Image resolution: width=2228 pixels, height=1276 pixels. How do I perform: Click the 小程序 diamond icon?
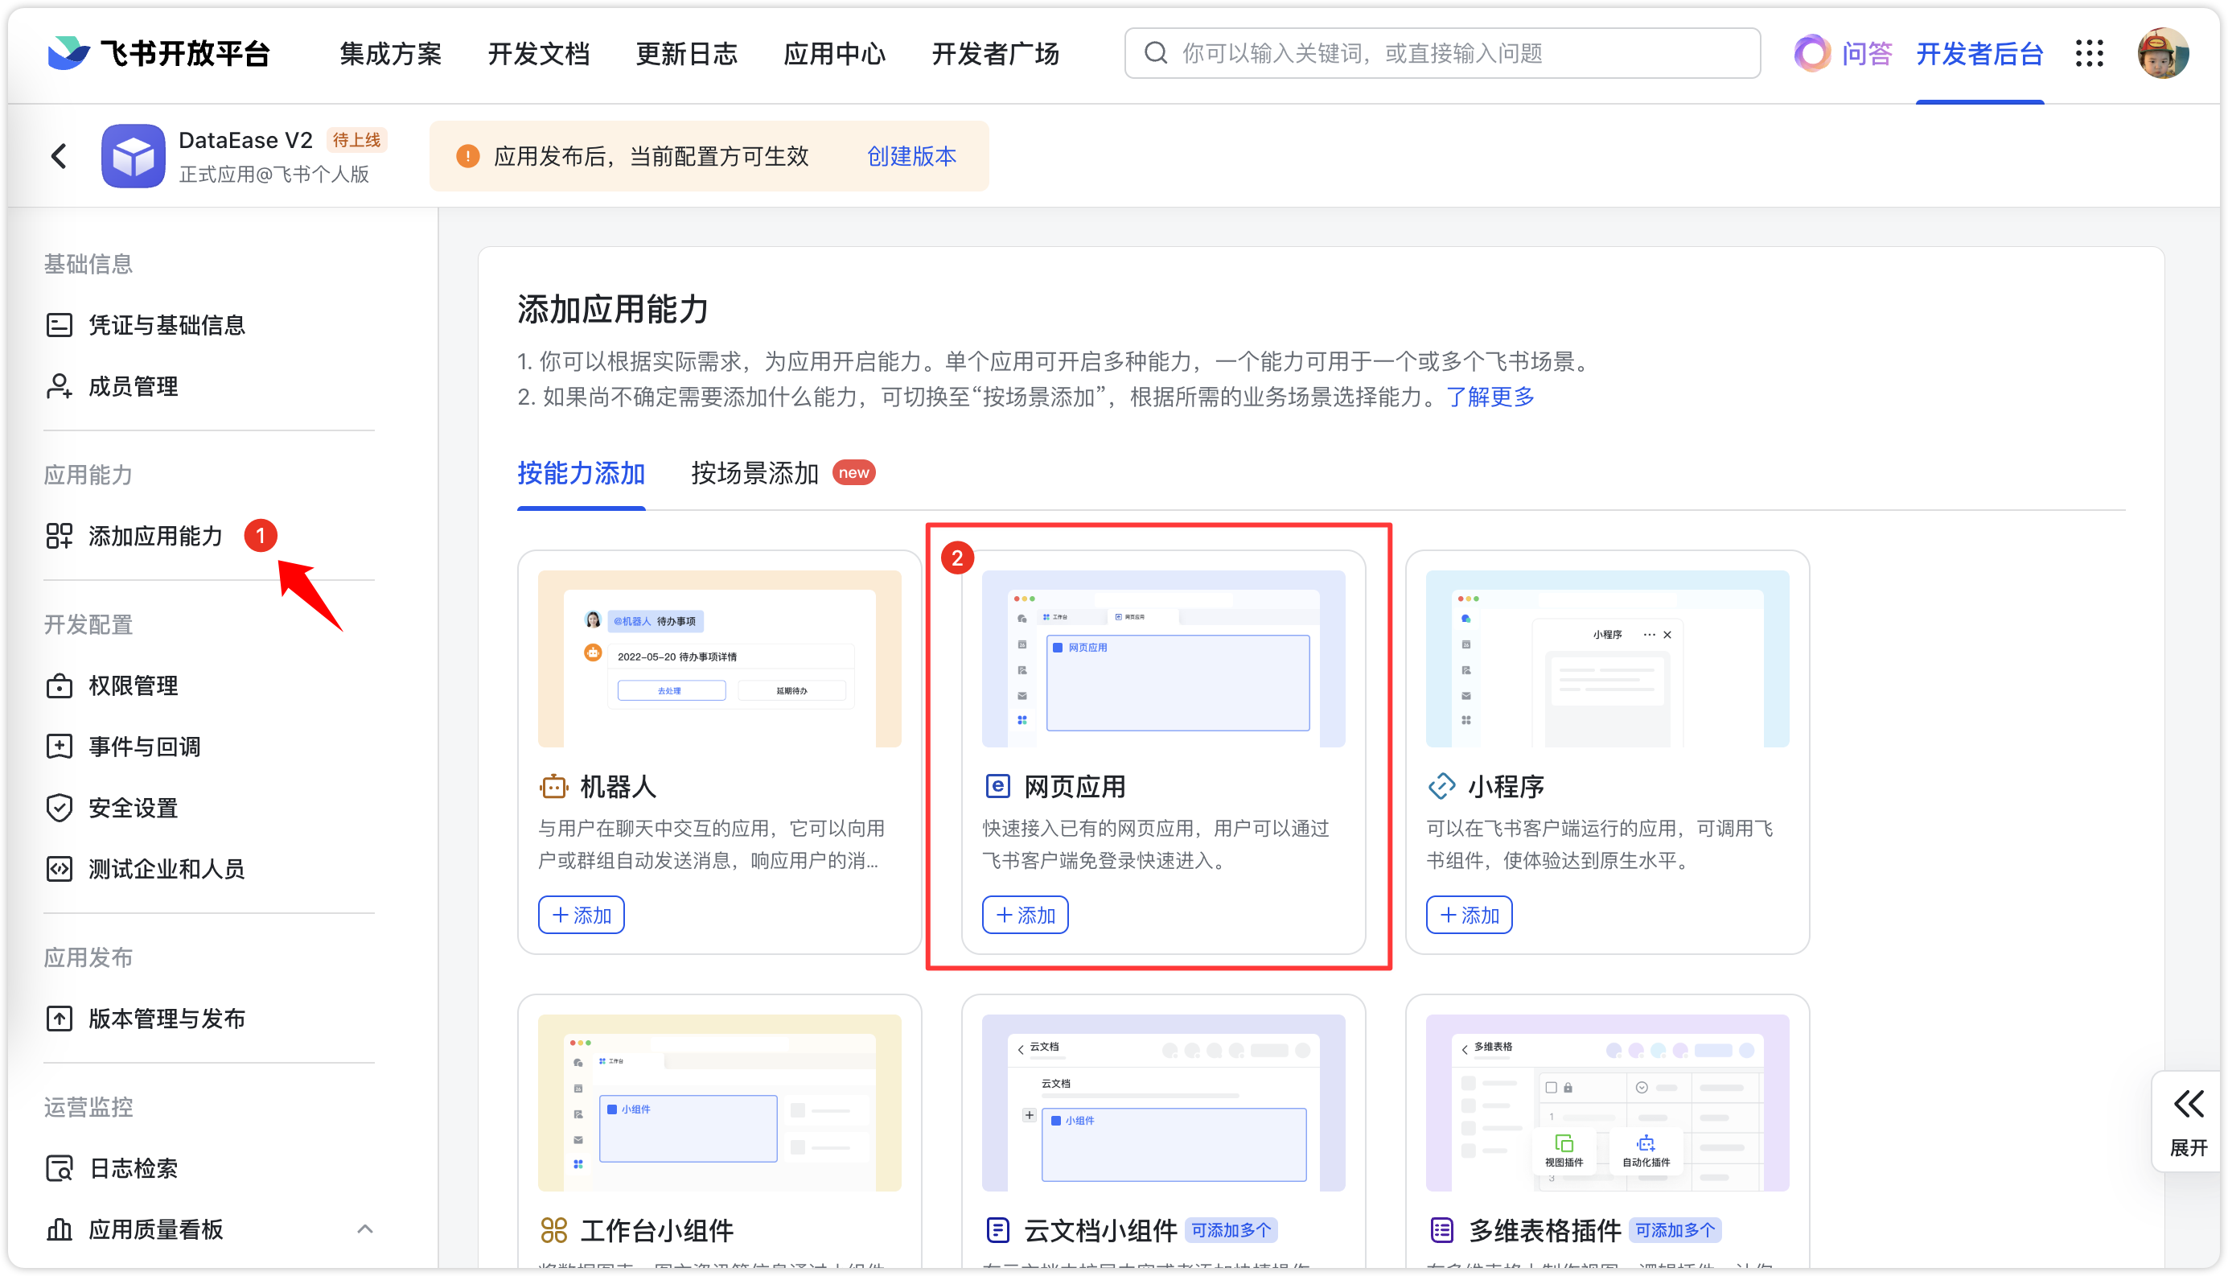[1441, 786]
